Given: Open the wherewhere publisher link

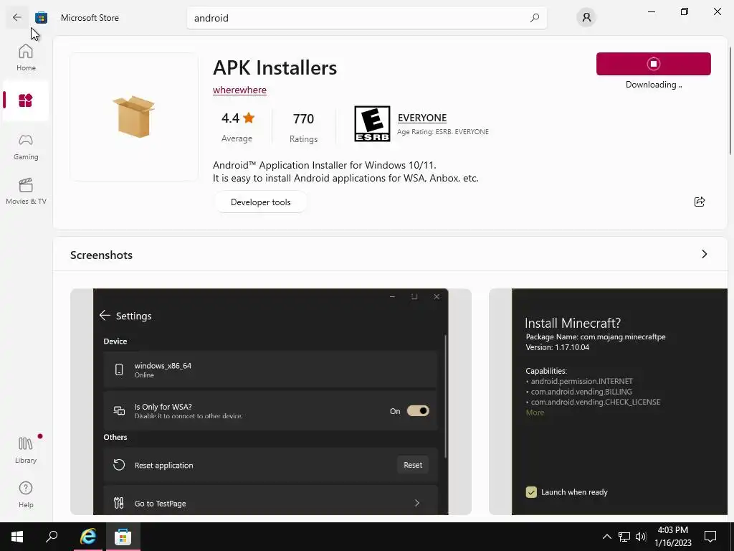Looking at the screenshot, I should pos(239,90).
